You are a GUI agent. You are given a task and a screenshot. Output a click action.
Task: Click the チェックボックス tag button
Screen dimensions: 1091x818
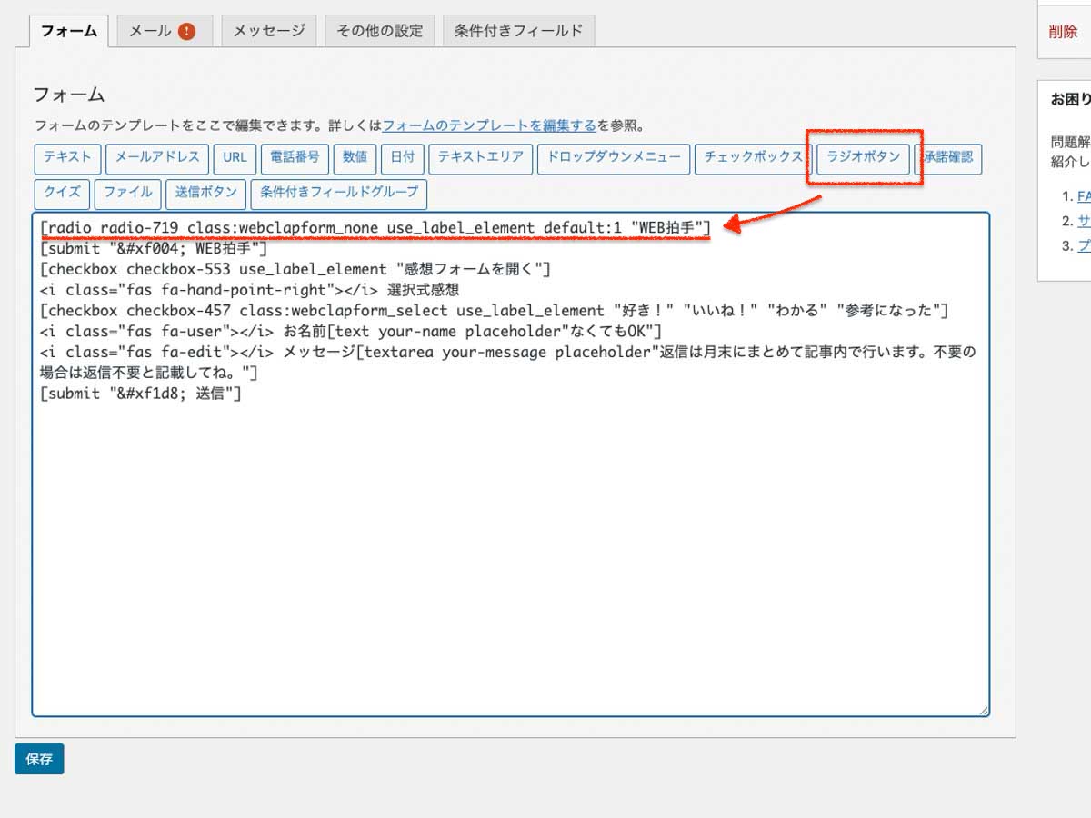tap(753, 157)
